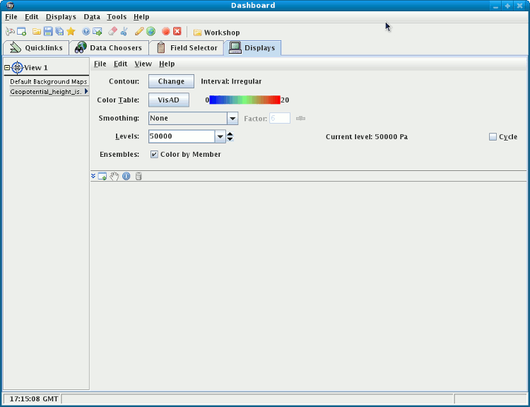Click the rainbow color table bar
The width and height of the screenshot is (530, 407).
245,100
